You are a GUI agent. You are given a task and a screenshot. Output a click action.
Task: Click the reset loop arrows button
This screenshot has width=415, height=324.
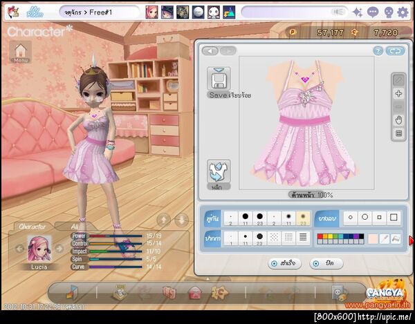tap(395, 51)
